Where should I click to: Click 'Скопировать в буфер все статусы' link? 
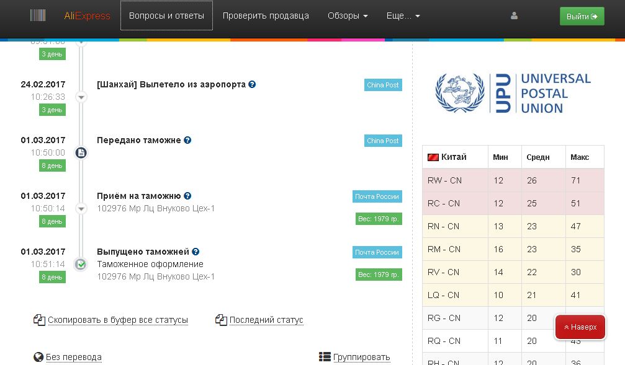tap(117, 320)
